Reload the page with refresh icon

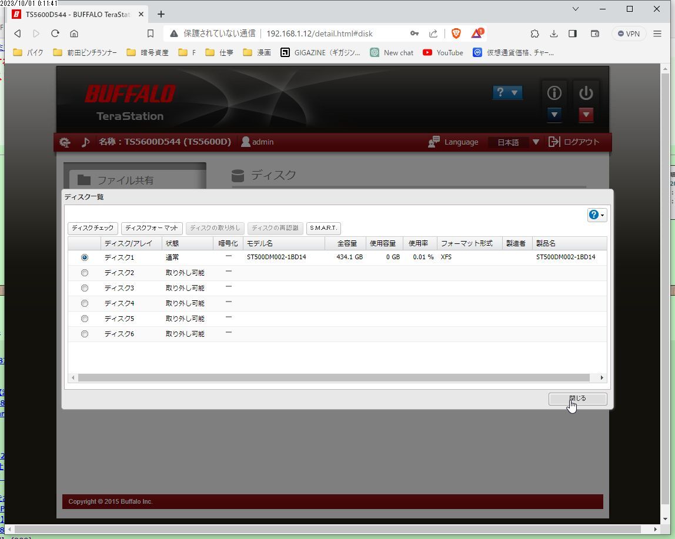55,34
